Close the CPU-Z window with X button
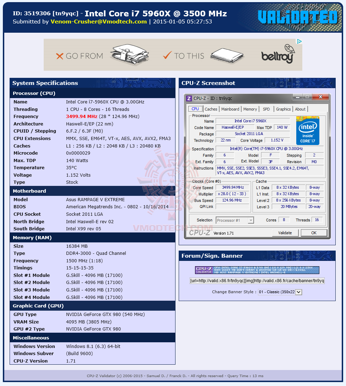 click(x=320, y=97)
